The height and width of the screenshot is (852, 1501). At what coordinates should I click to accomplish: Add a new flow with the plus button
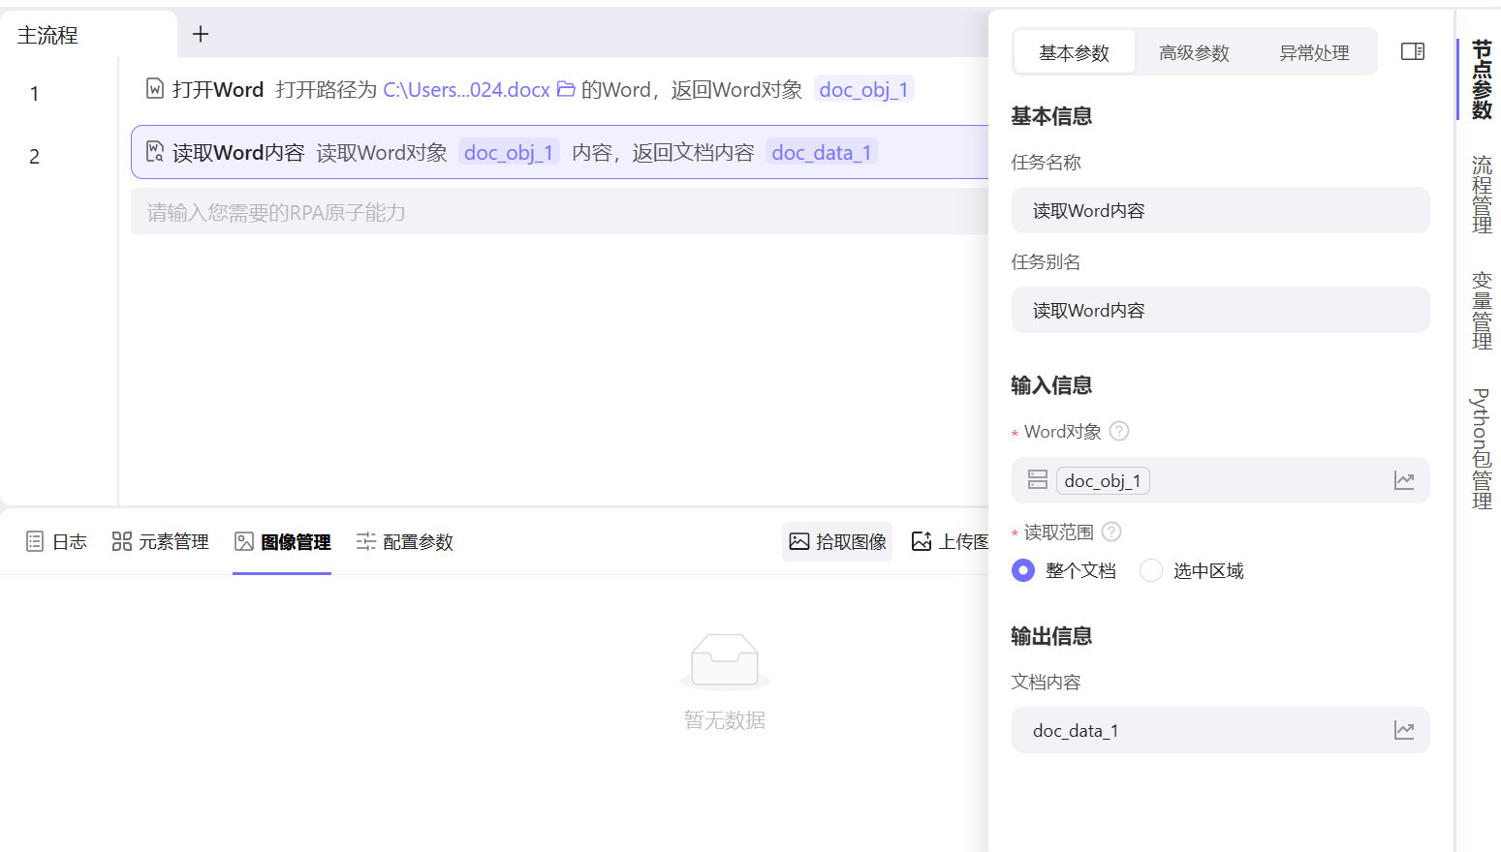coord(200,34)
